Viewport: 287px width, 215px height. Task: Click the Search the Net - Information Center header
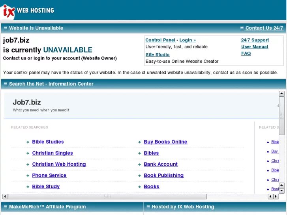click(x=51, y=84)
